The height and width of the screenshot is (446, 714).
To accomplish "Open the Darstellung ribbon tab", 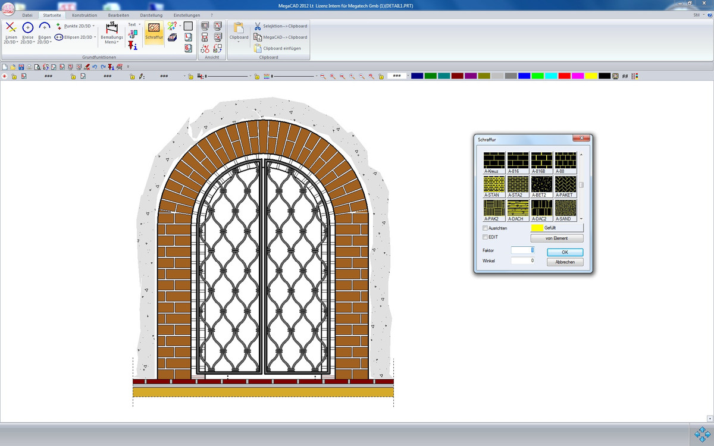I will (x=151, y=15).
